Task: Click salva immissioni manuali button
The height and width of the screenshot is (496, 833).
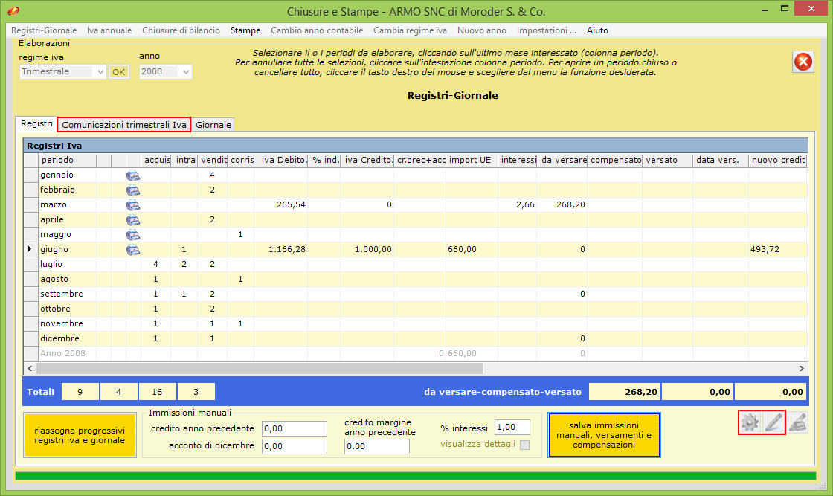Action: pyautogui.click(x=604, y=435)
